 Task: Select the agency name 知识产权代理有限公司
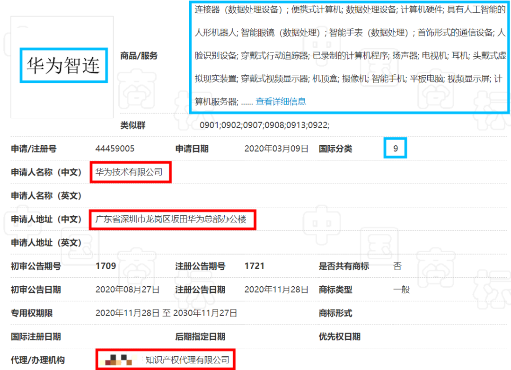point(187,360)
